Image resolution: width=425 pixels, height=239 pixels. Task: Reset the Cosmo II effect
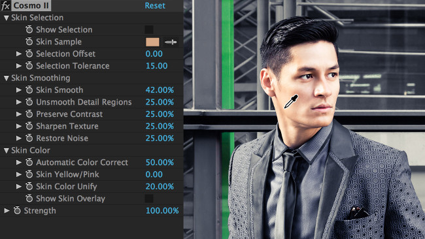155,6
